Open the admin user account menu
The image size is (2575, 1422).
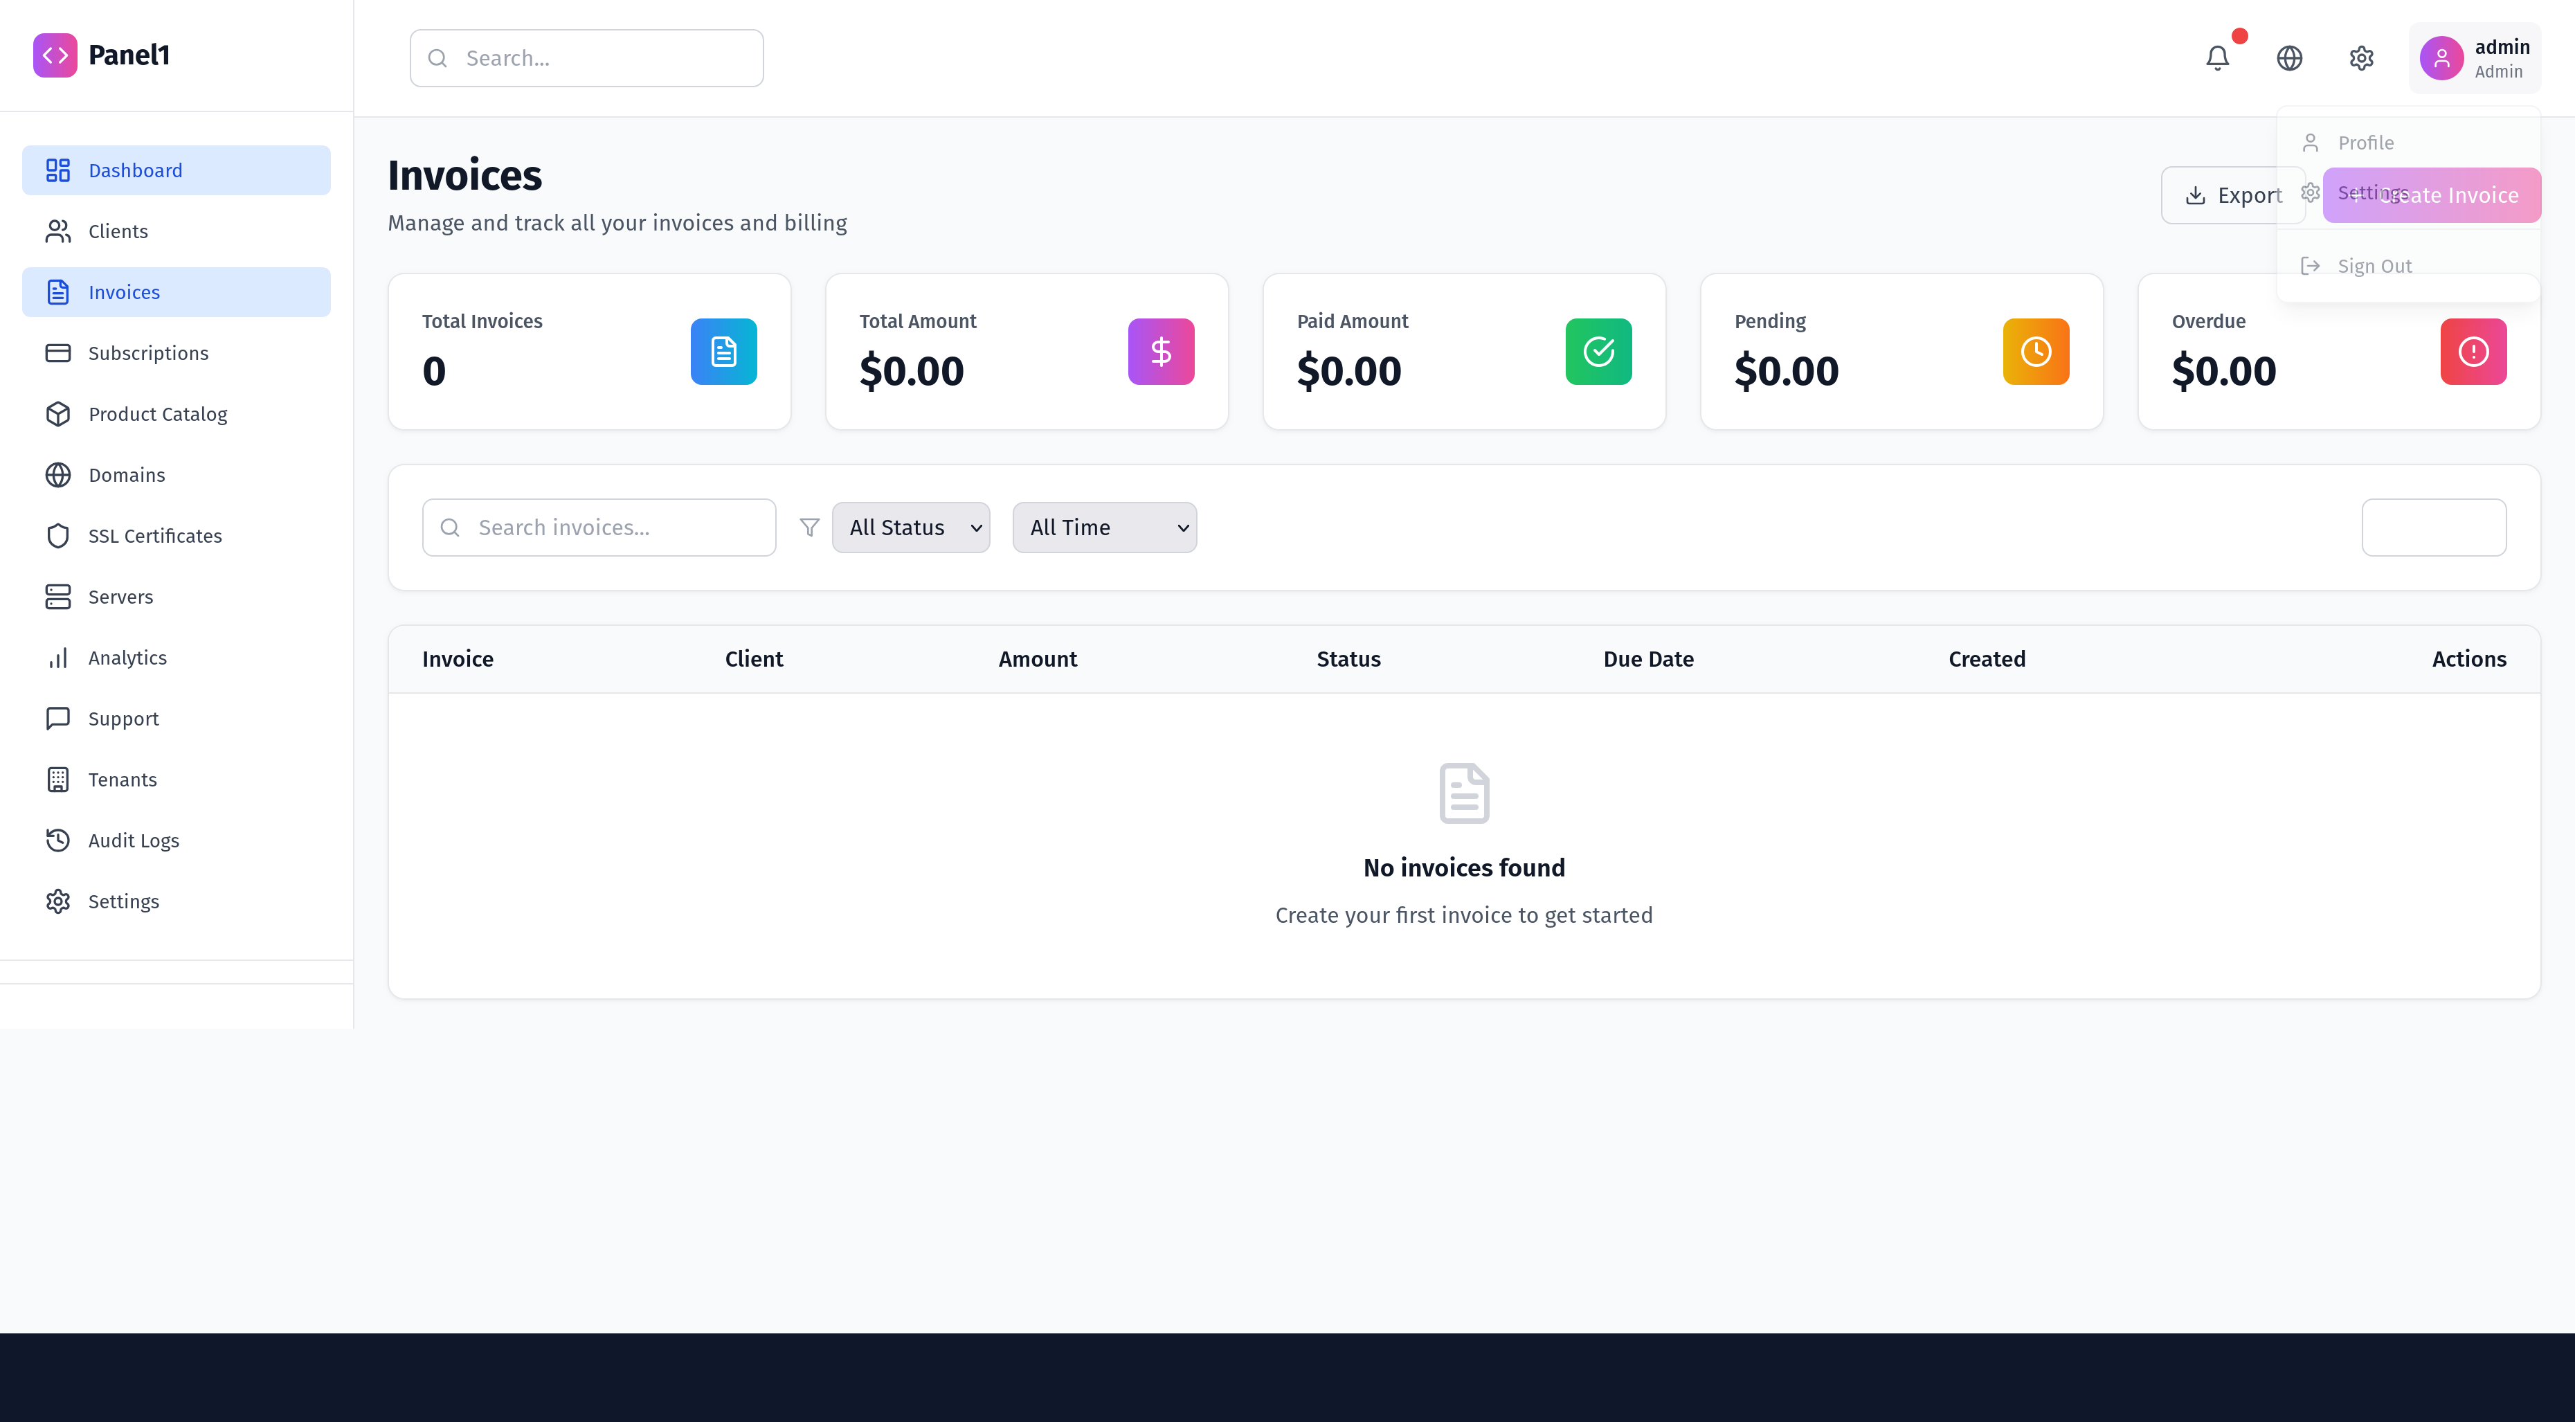tap(2475, 58)
